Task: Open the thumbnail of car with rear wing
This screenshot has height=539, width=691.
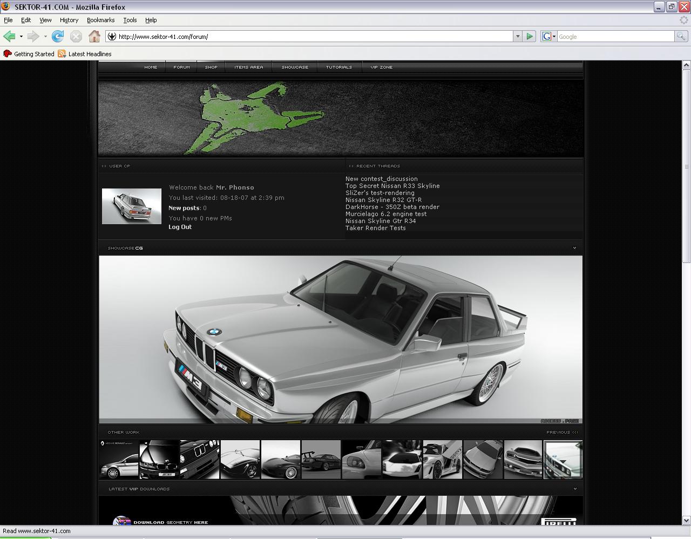Action: [321, 460]
